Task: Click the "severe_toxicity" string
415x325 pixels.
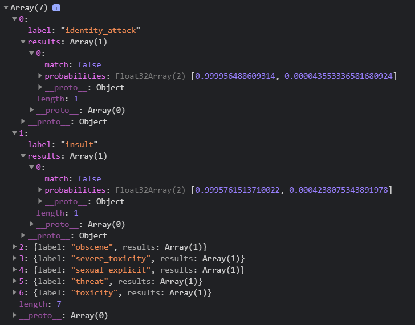Action: [x=111, y=258]
